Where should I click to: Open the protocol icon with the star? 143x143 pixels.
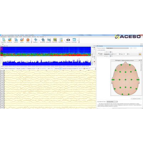click(61, 40)
